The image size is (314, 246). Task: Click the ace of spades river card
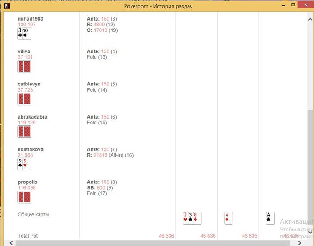pyautogui.click(x=270, y=218)
